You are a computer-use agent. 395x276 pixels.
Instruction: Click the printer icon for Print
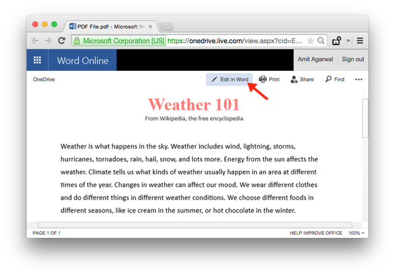(x=262, y=79)
